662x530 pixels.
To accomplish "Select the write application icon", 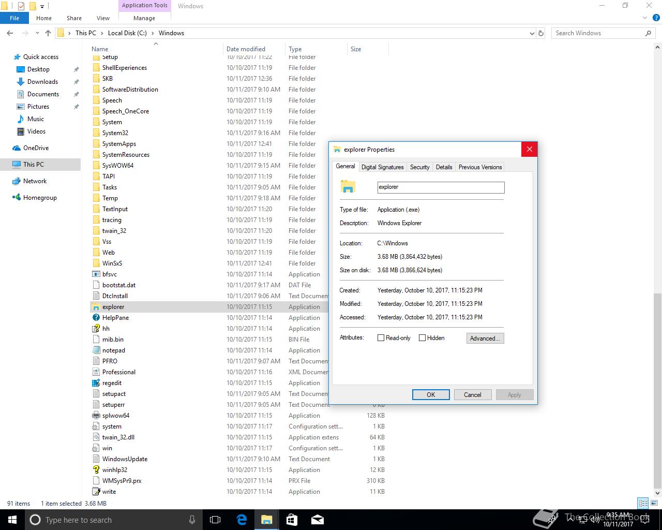I will (96, 492).
